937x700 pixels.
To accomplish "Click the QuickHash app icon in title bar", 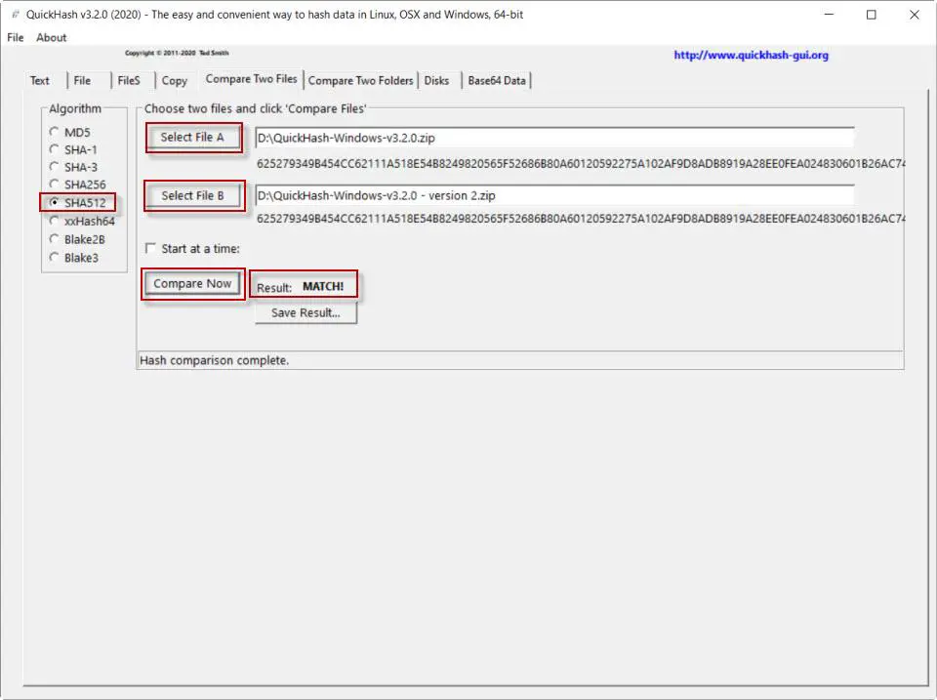I will 16,15.
